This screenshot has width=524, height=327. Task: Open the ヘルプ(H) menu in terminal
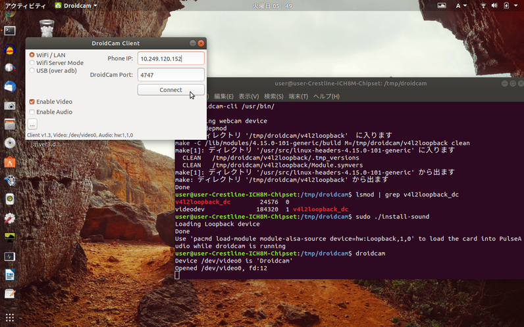(x=326, y=97)
